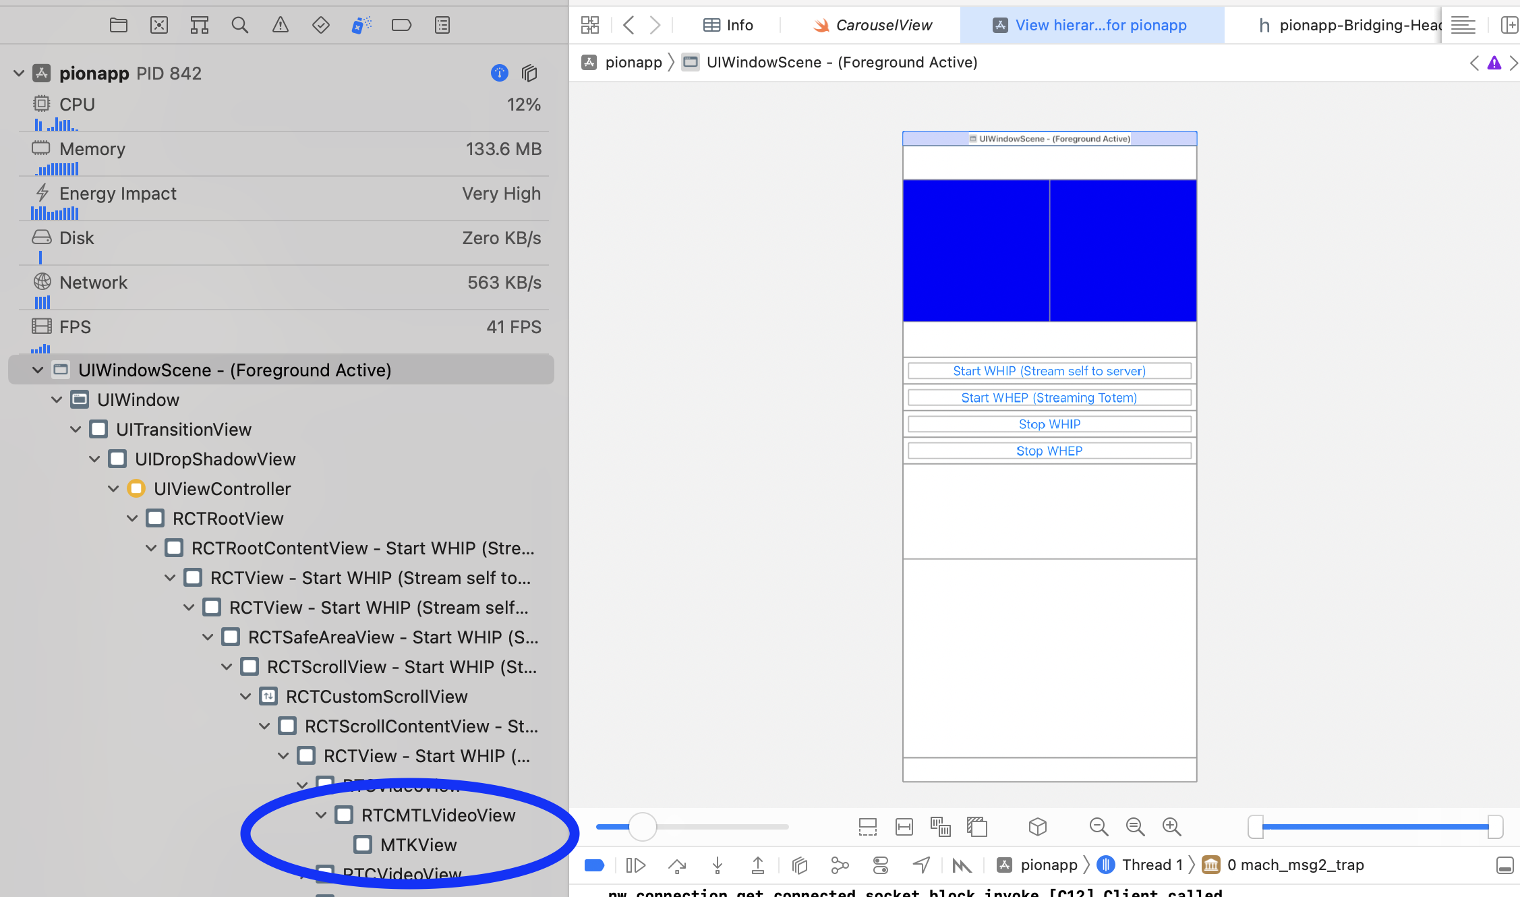The width and height of the screenshot is (1520, 897).
Task: Click Orient to 3D cube icon
Action: [1038, 826]
